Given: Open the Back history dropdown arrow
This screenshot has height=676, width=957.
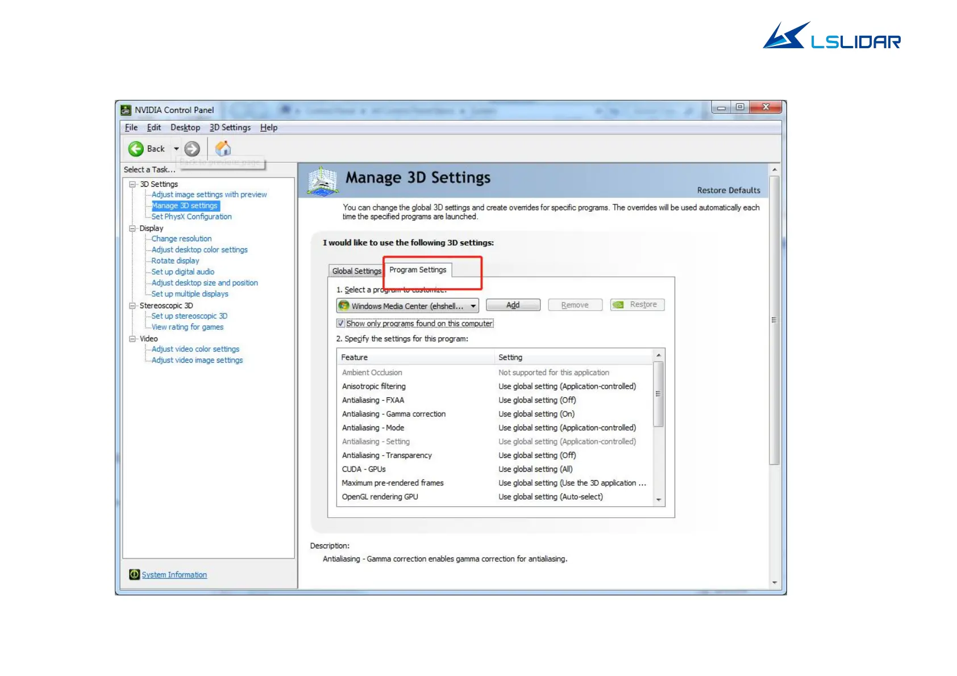Looking at the screenshot, I should (x=176, y=149).
